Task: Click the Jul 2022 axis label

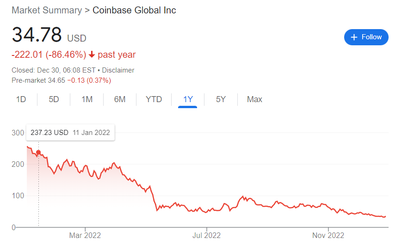Action: click(206, 236)
